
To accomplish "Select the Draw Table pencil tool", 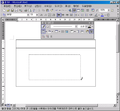I will point(43,26).
